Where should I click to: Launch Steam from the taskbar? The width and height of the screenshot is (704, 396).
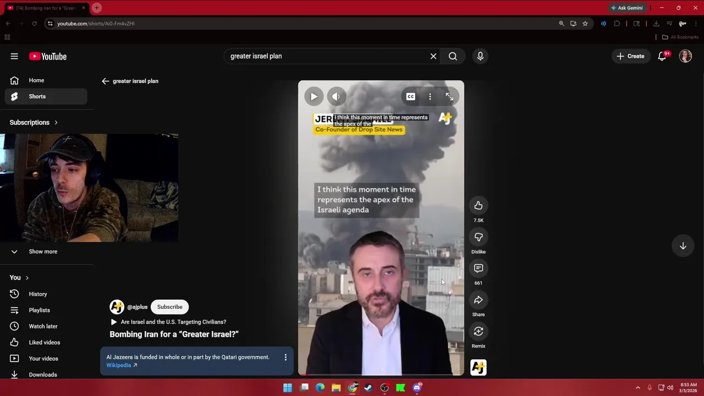point(369,388)
